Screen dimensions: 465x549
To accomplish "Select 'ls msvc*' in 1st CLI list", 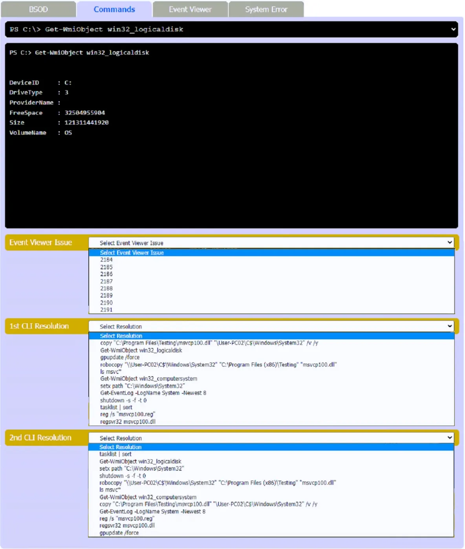I will point(271,371).
